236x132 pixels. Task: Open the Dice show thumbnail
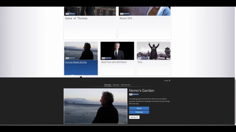[153, 51]
